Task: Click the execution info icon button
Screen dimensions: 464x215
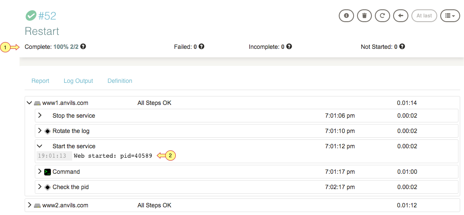Action: (x=346, y=16)
